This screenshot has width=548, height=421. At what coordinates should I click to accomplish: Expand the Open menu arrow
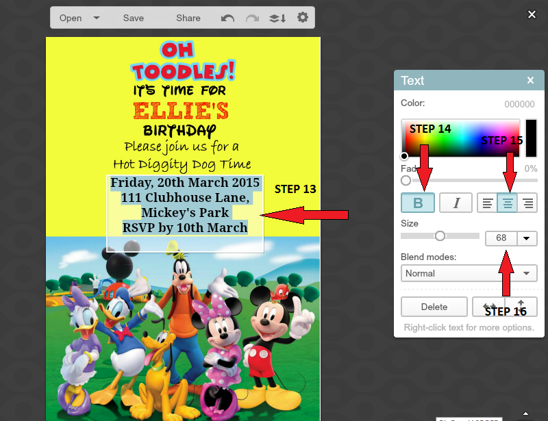(97, 18)
